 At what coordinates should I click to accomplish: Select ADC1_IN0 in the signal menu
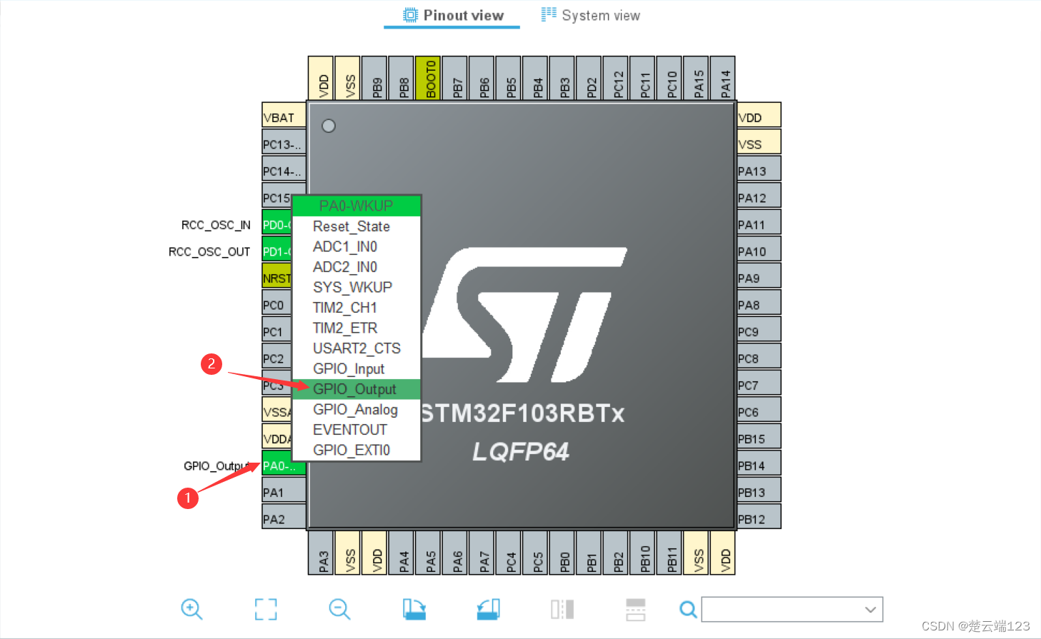345,246
